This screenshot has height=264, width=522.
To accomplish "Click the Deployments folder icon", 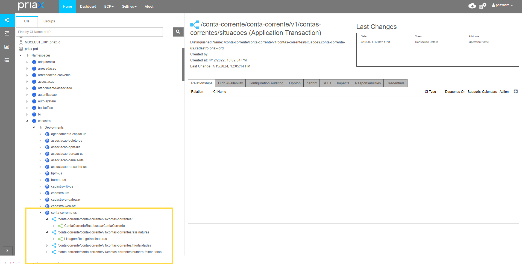I will tap(41, 127).
